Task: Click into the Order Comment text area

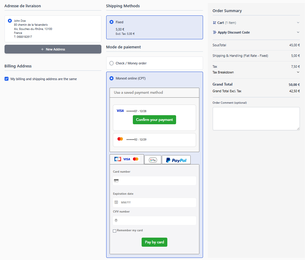Action: (256, 119)
